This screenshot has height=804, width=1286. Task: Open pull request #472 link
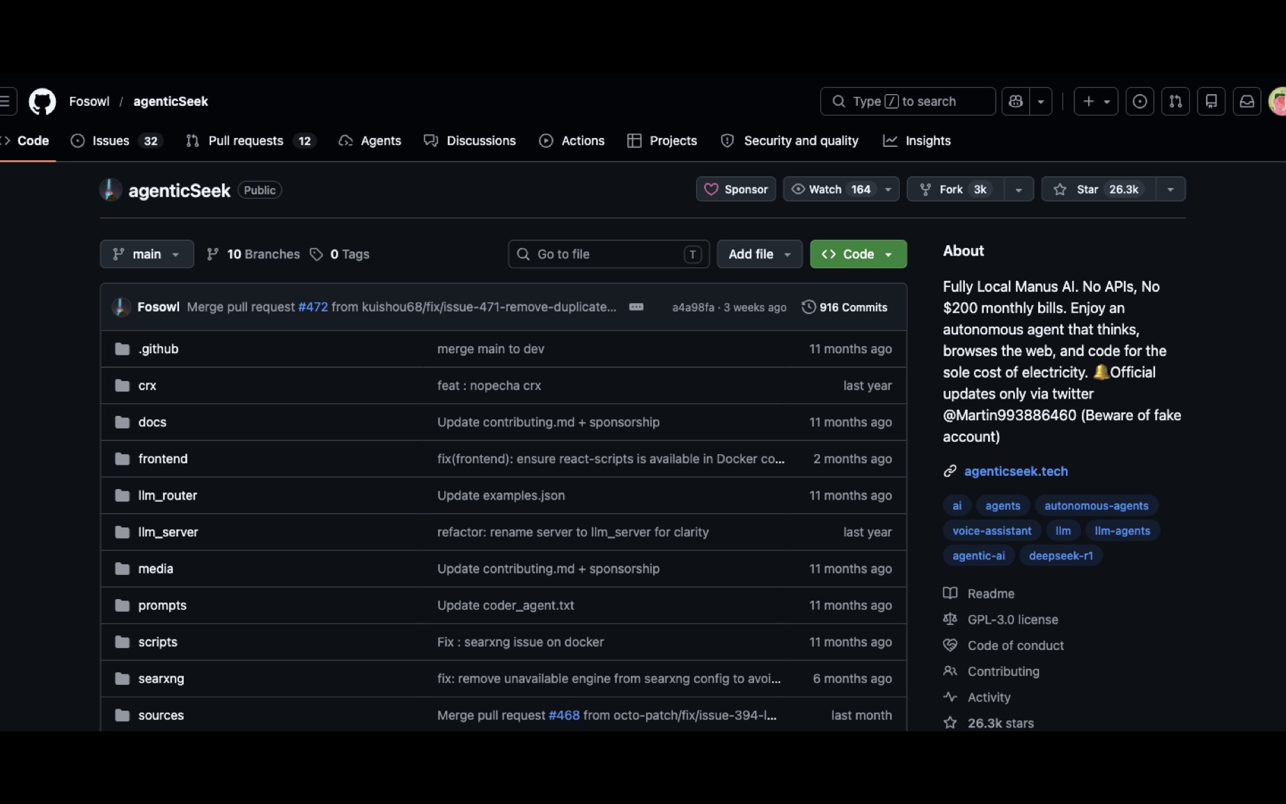pos(313,307)
